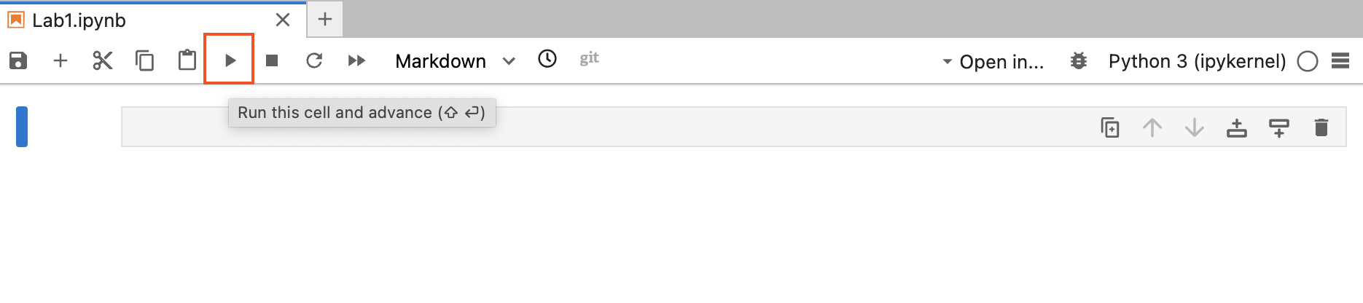
Task: Open the hamburger menu at toolbar end
Action: [1340, 60]
